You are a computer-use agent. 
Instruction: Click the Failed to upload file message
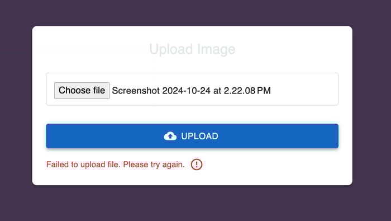[116, 164]
